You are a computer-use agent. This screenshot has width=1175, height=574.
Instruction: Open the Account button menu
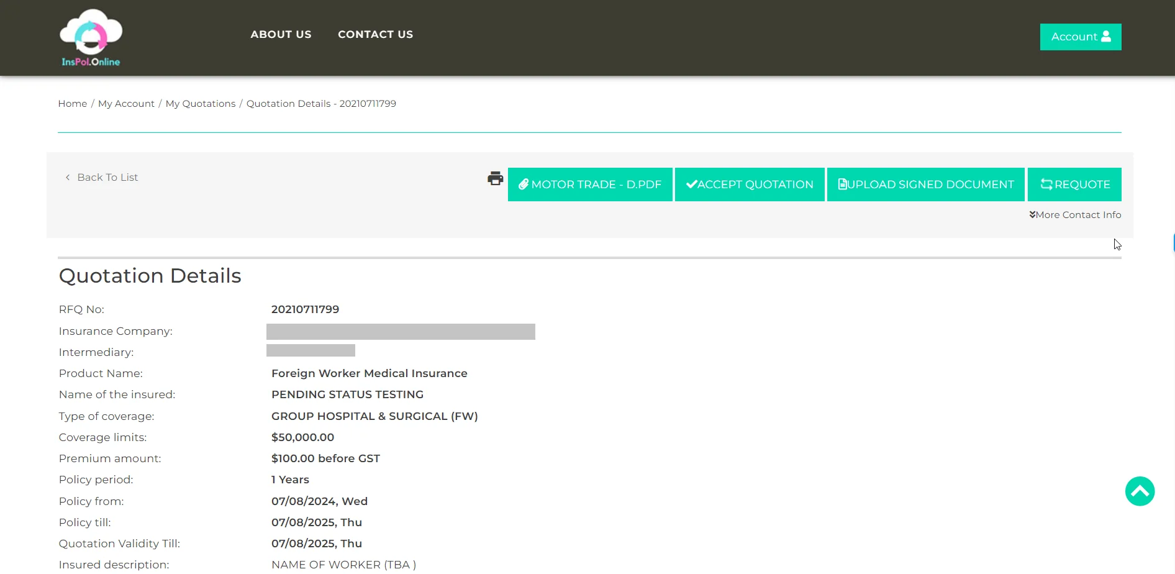pyautogui.click(x=1081, y=37)
